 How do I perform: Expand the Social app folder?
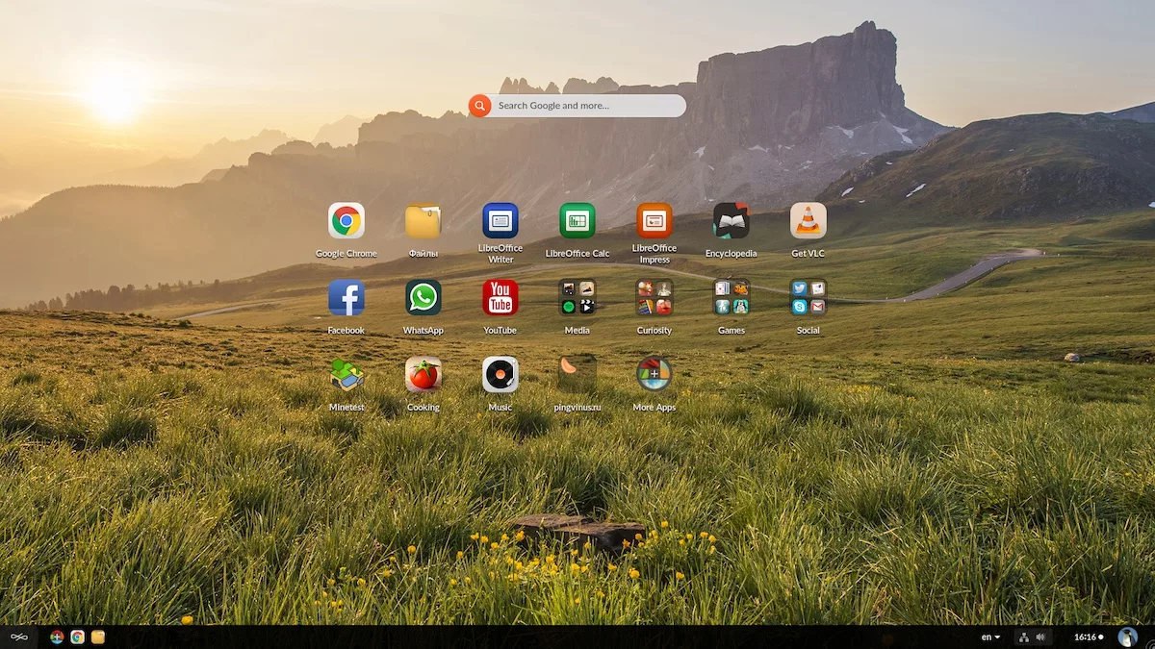[x=808, y=297]
